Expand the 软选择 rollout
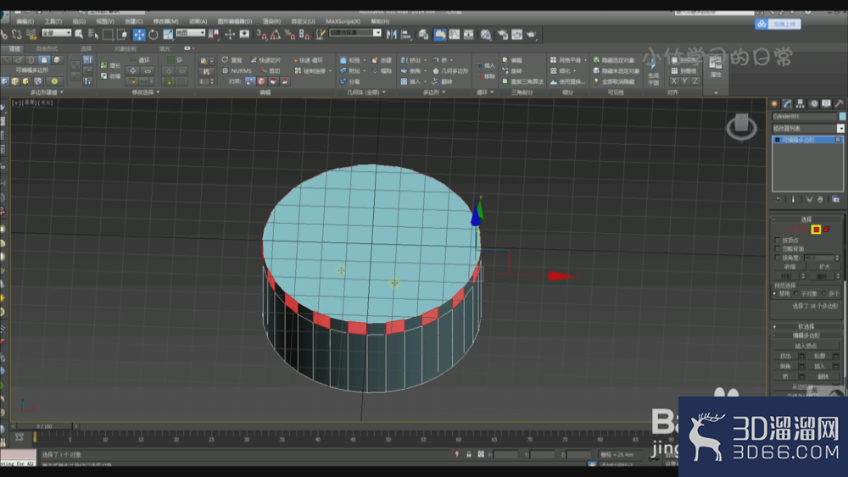The height and width of the screenshot is (477, 848). tap(806, 326)
